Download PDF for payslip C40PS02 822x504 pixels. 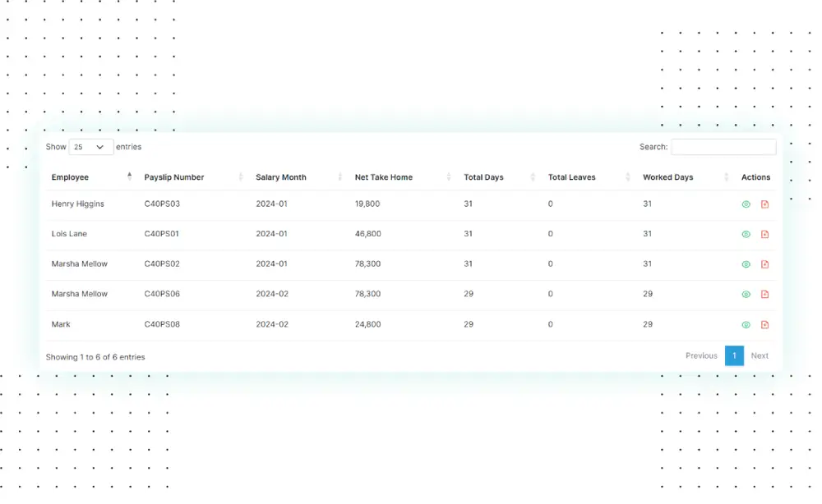tap(764, 264)
